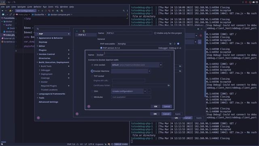Click the Add Configuration button
Screen dimensions: 259x146
click(26, 11)
